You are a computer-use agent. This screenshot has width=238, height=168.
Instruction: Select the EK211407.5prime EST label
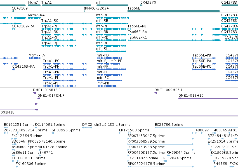[143, 158]
